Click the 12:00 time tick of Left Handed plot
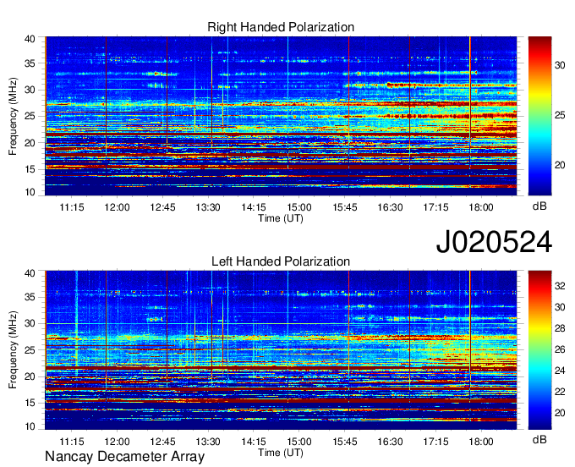 (117, 442)
